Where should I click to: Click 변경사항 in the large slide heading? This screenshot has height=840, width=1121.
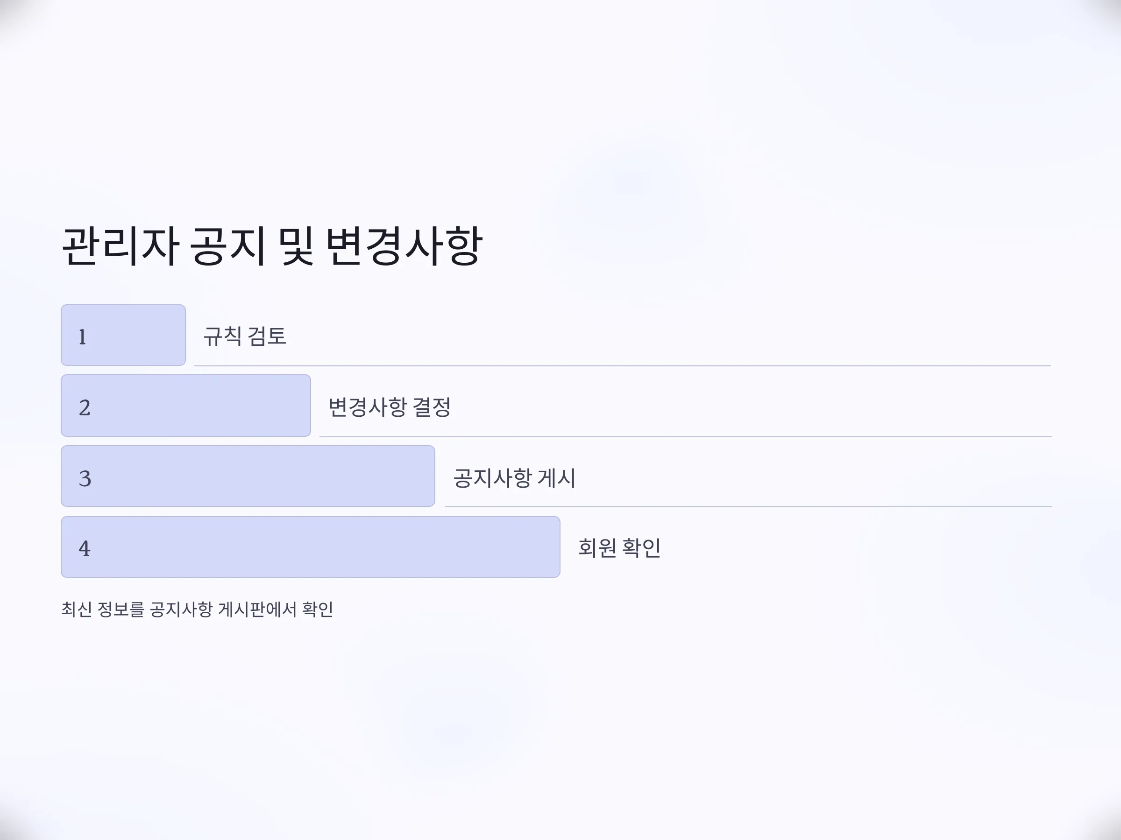coord(404,246)
